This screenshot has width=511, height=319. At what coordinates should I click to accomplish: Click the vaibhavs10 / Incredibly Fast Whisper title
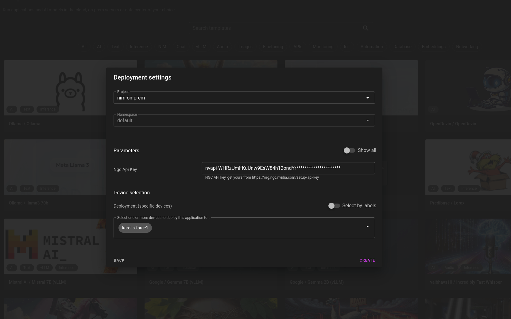[x=466, y=282]
